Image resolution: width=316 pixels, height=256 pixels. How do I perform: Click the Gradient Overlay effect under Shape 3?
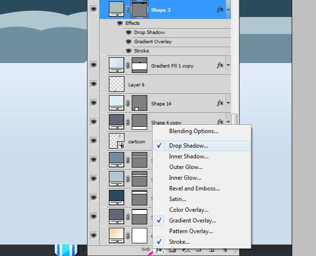tap(152, 42)
